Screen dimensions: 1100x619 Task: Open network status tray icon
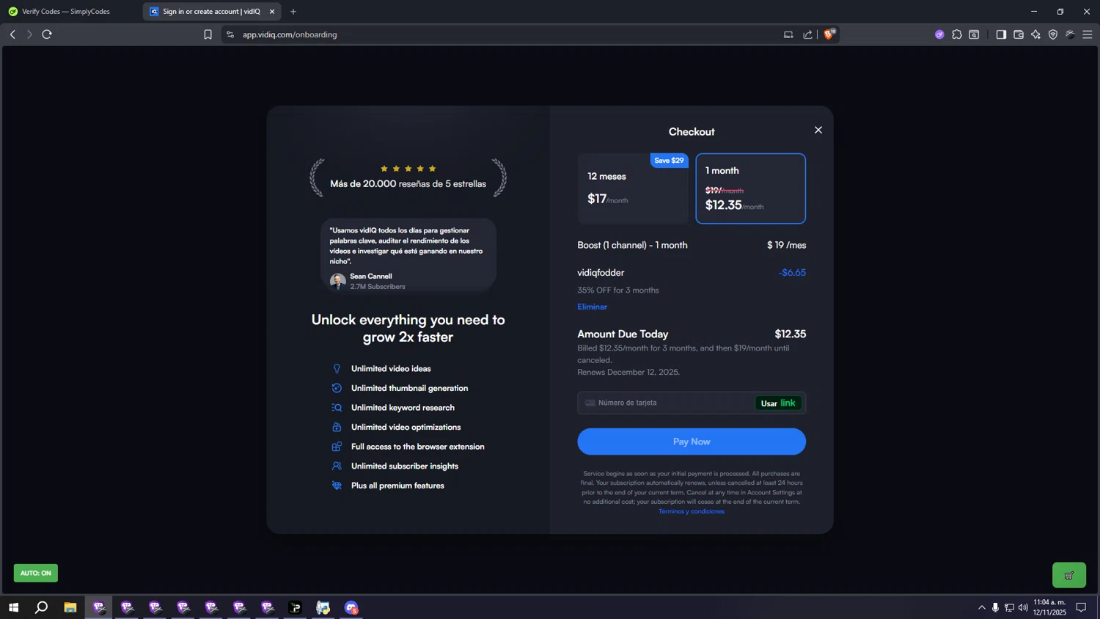tap(1009, 607)
